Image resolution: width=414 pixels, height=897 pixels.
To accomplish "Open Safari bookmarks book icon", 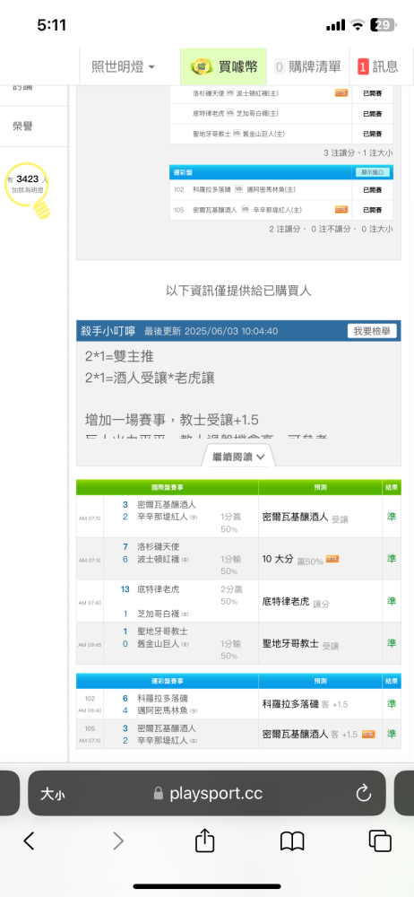I will (291, 841).
